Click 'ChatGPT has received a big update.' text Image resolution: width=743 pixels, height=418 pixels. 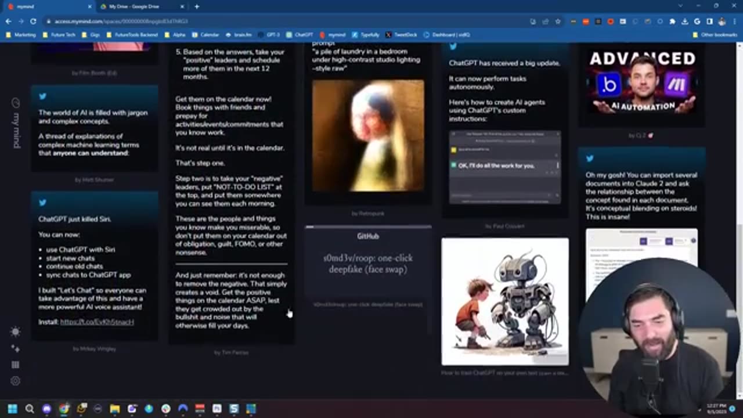point(504,63)
